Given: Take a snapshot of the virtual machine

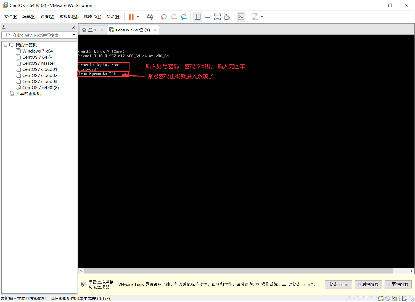Looking at the screenshot, I should tap(164, 17).
